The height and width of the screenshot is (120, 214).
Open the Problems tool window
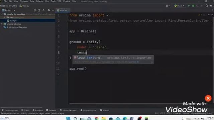[x=38, y=110]
